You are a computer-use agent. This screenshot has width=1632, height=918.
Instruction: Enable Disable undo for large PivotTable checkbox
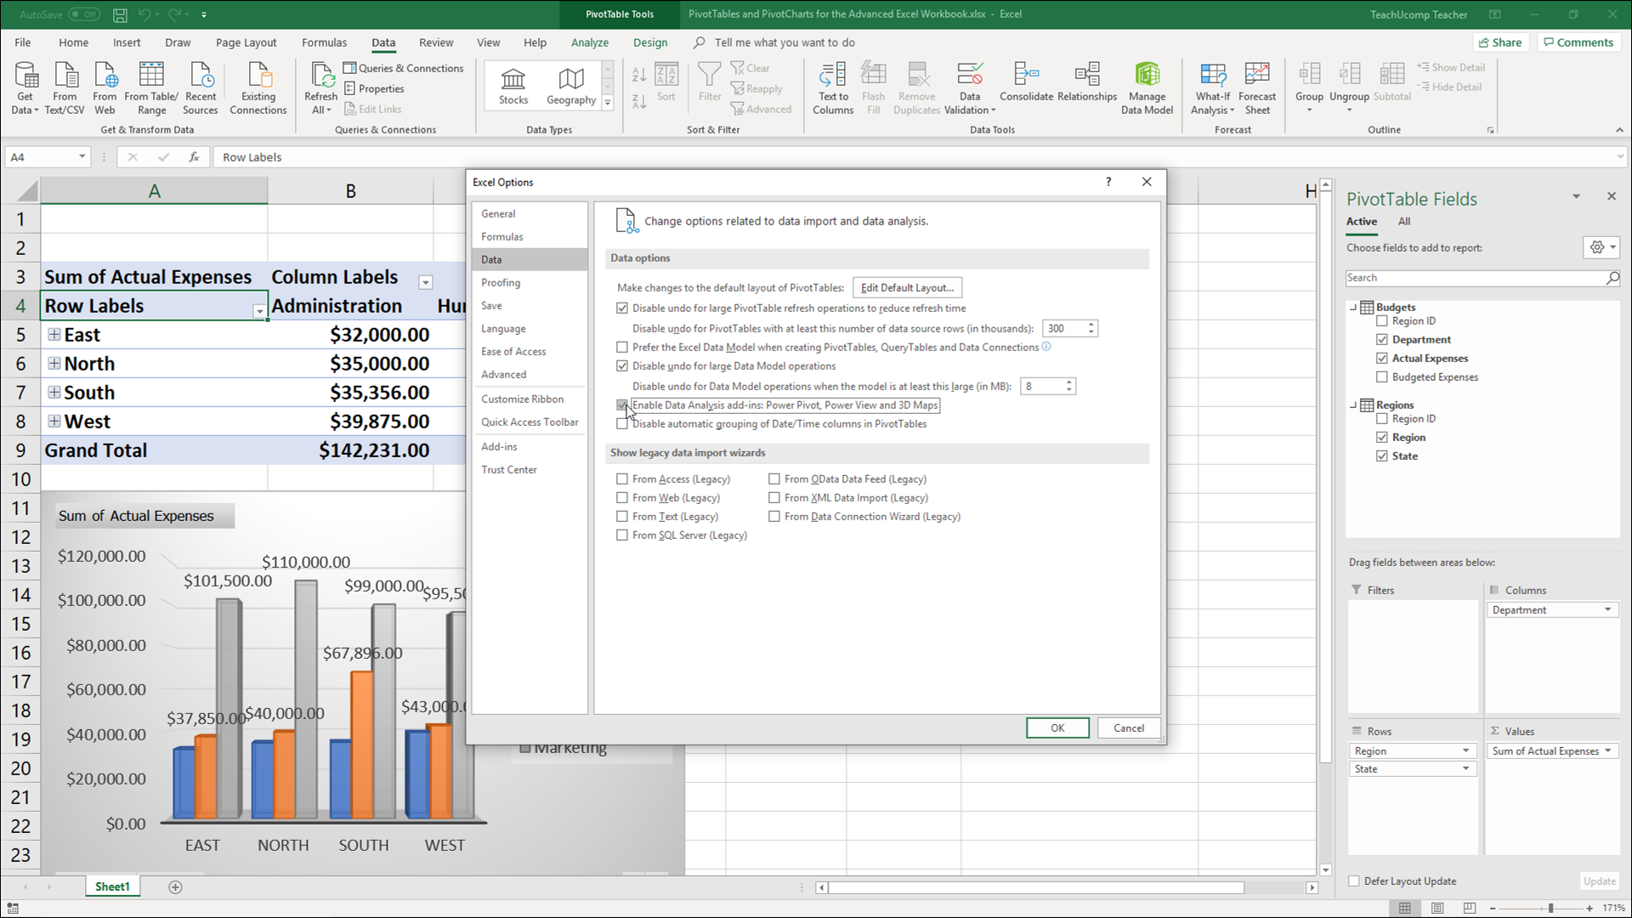click(x=623, y=309)
